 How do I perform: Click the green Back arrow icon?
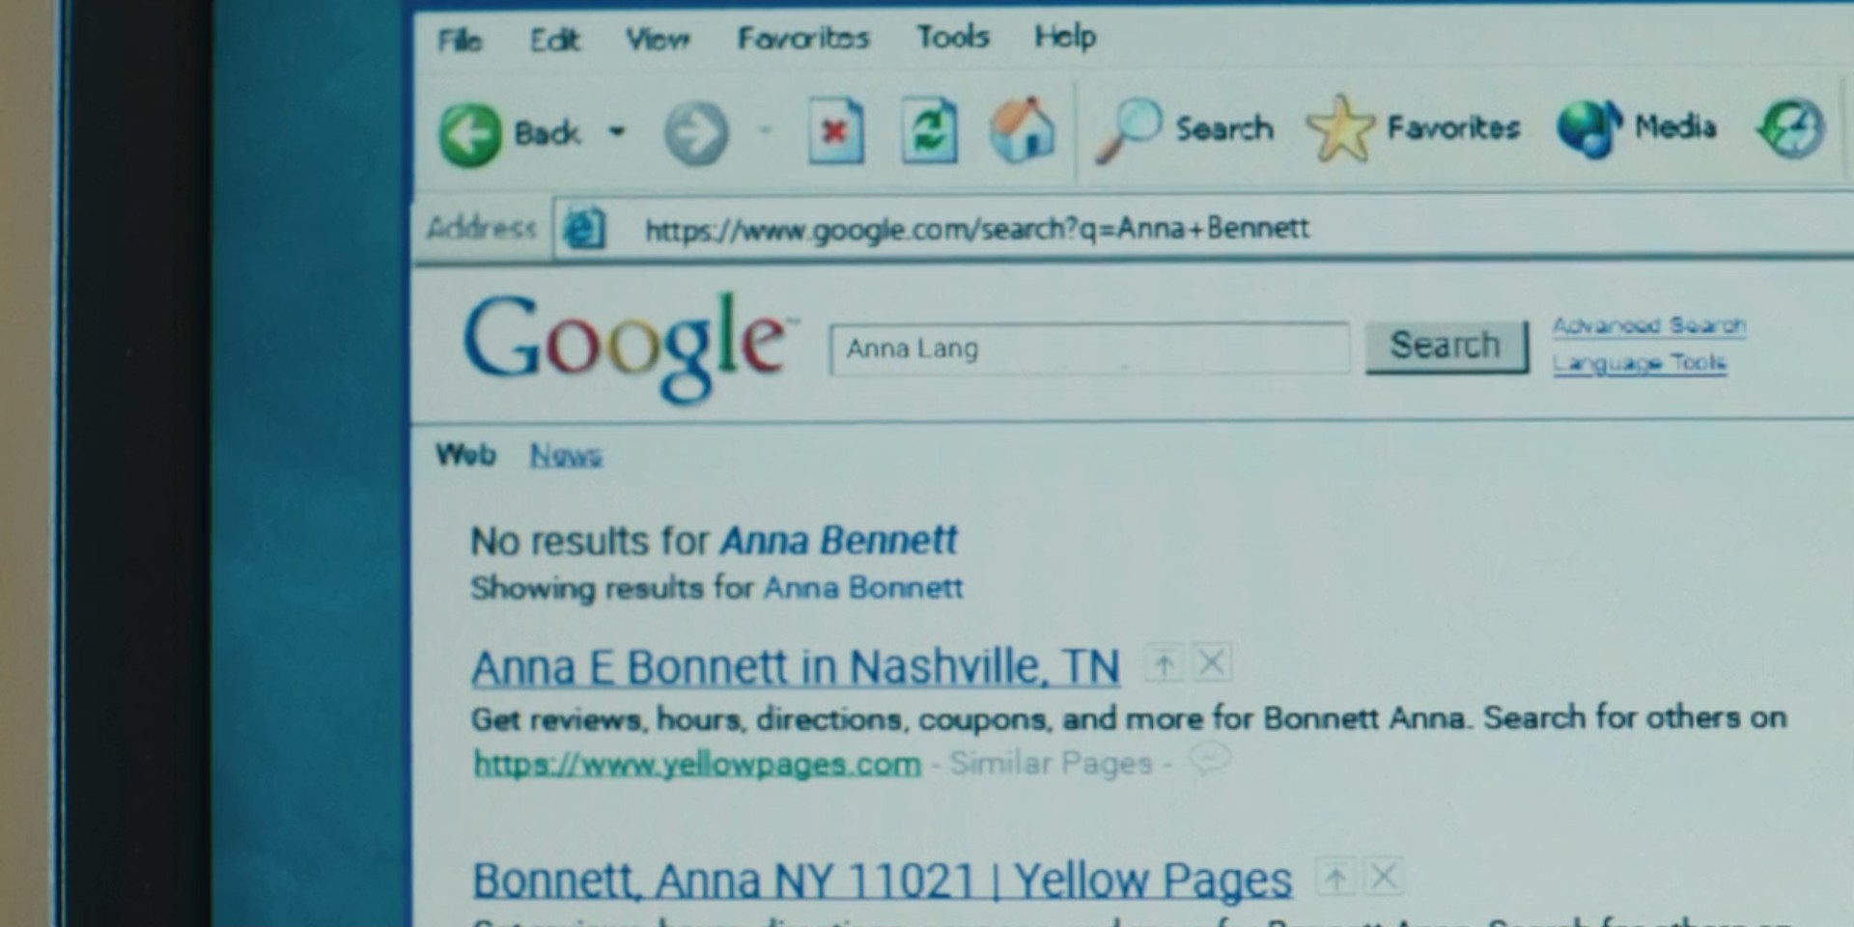tap(470, 134)
